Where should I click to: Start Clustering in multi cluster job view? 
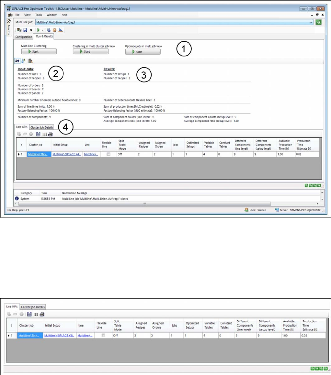coord(91,51)
